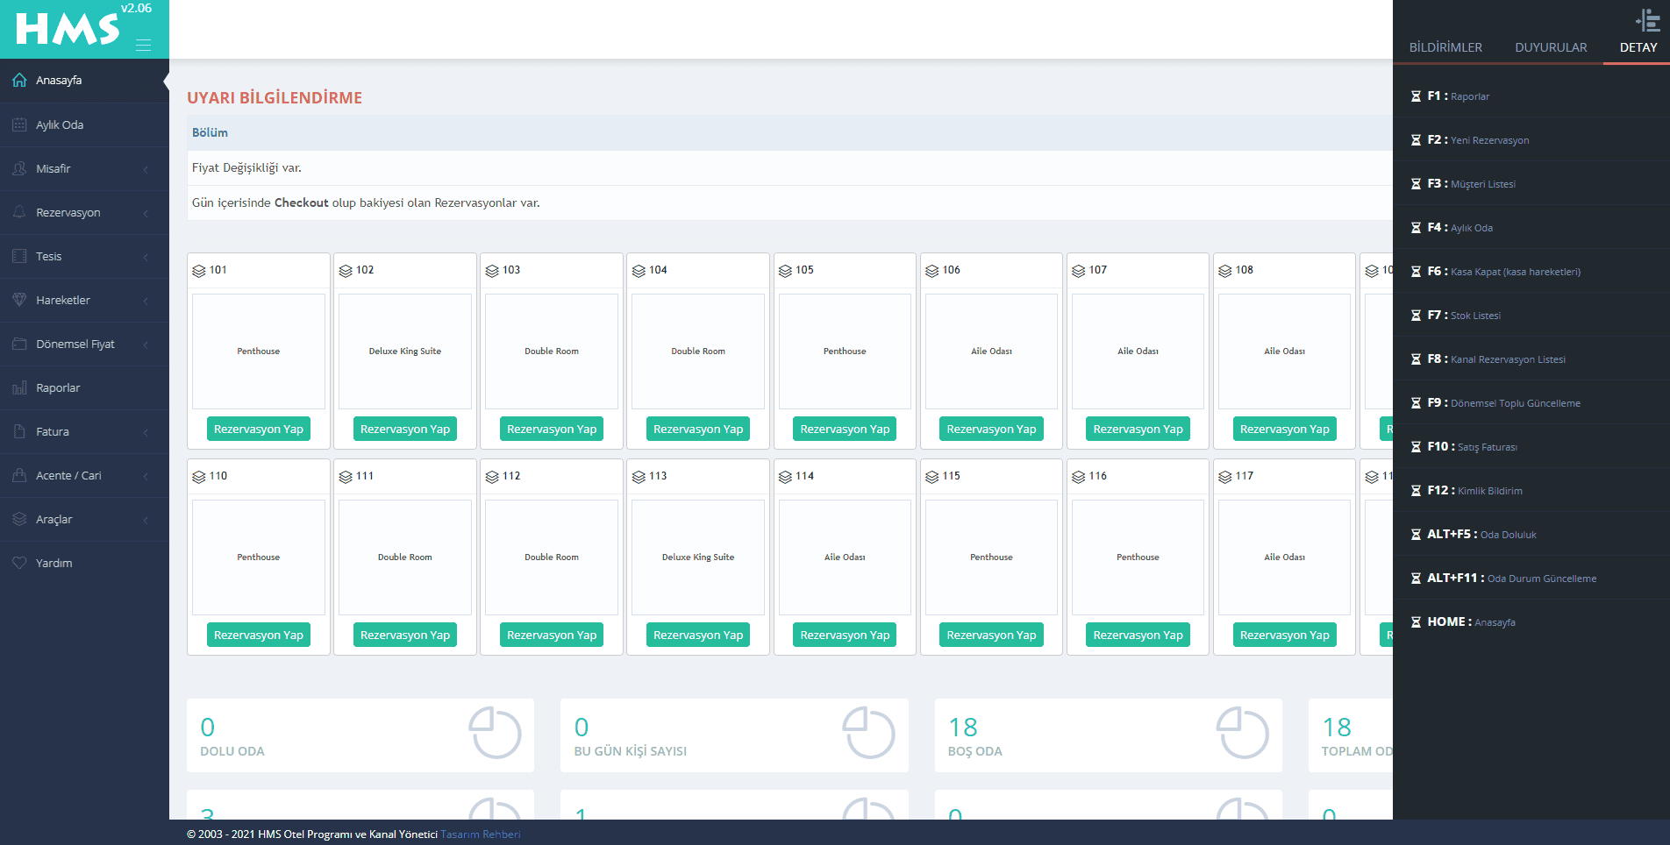The image size is (1670, 845).
Task: Open the Tasarım Rehberi footer link
Action: tap(481, 834)
